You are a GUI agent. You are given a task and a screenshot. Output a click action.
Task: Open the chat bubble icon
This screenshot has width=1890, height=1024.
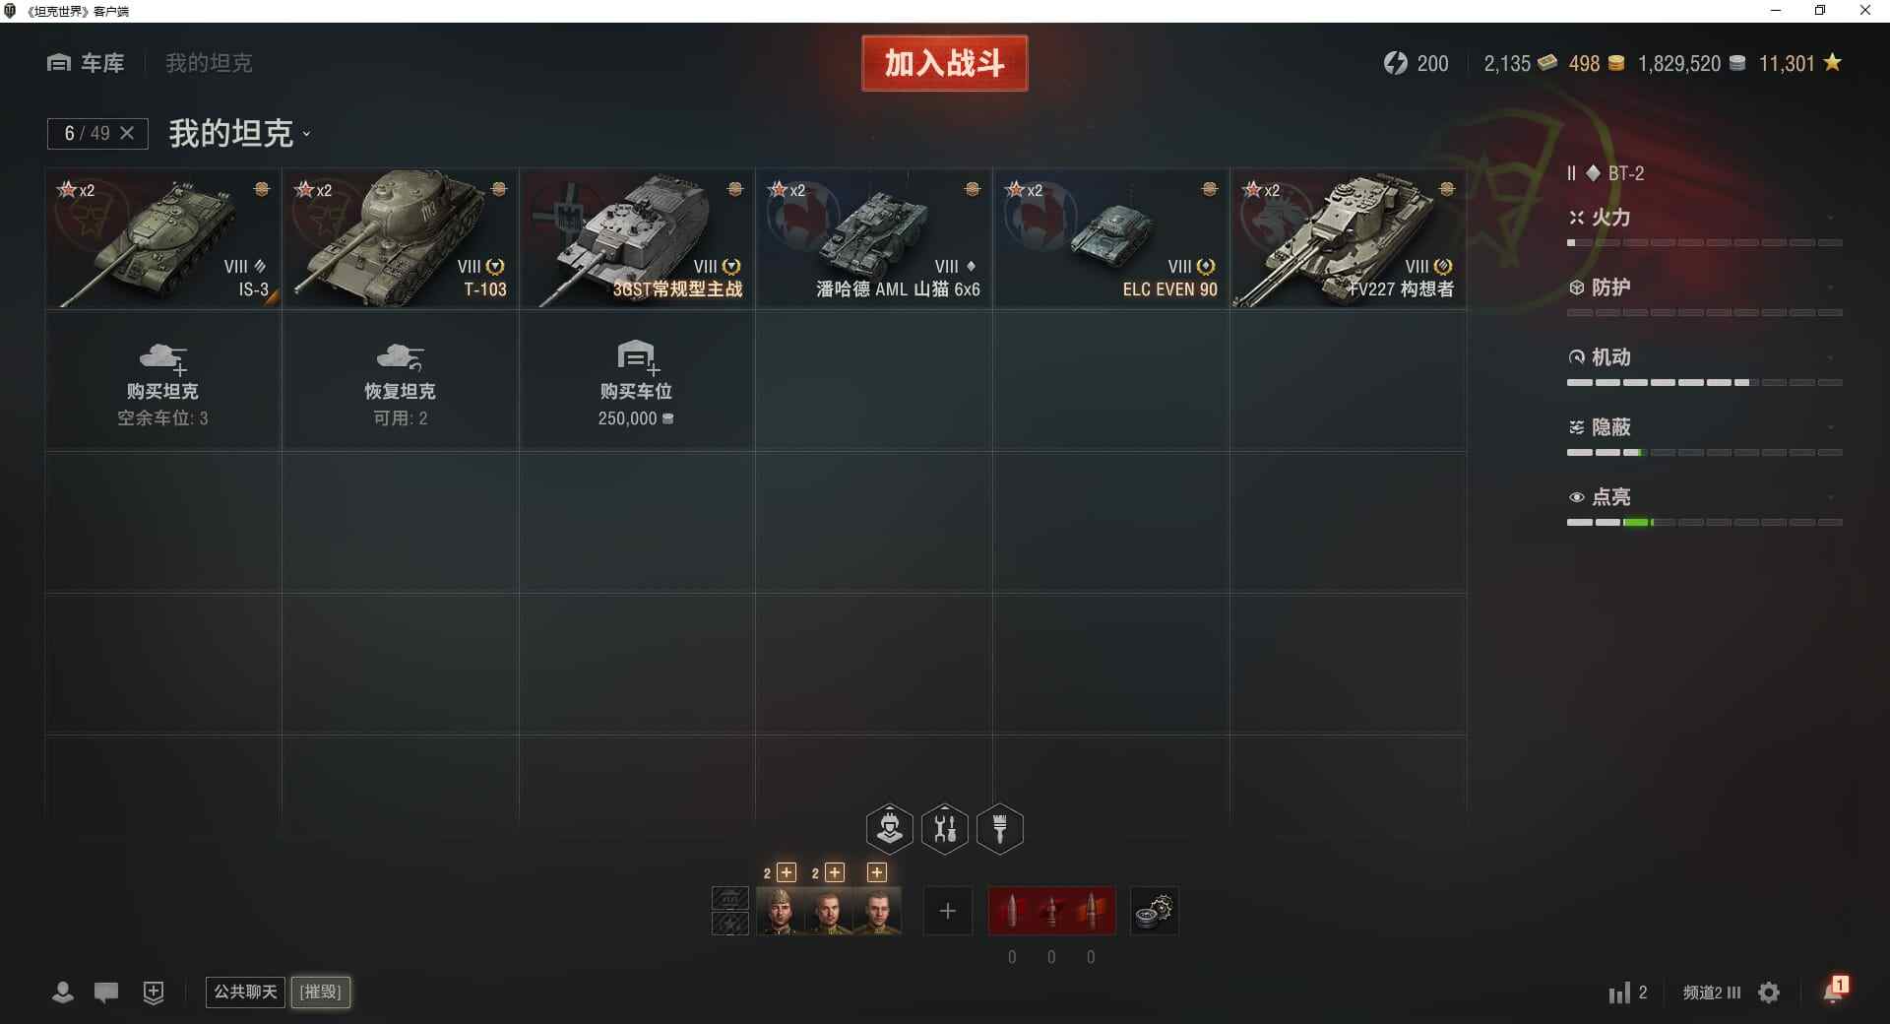(x=106, y=992)
